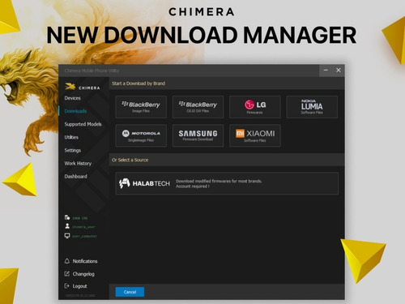Close the Chimera window
Image resolution: width=405 pixels, height=304 pixels.
[339, 71]
